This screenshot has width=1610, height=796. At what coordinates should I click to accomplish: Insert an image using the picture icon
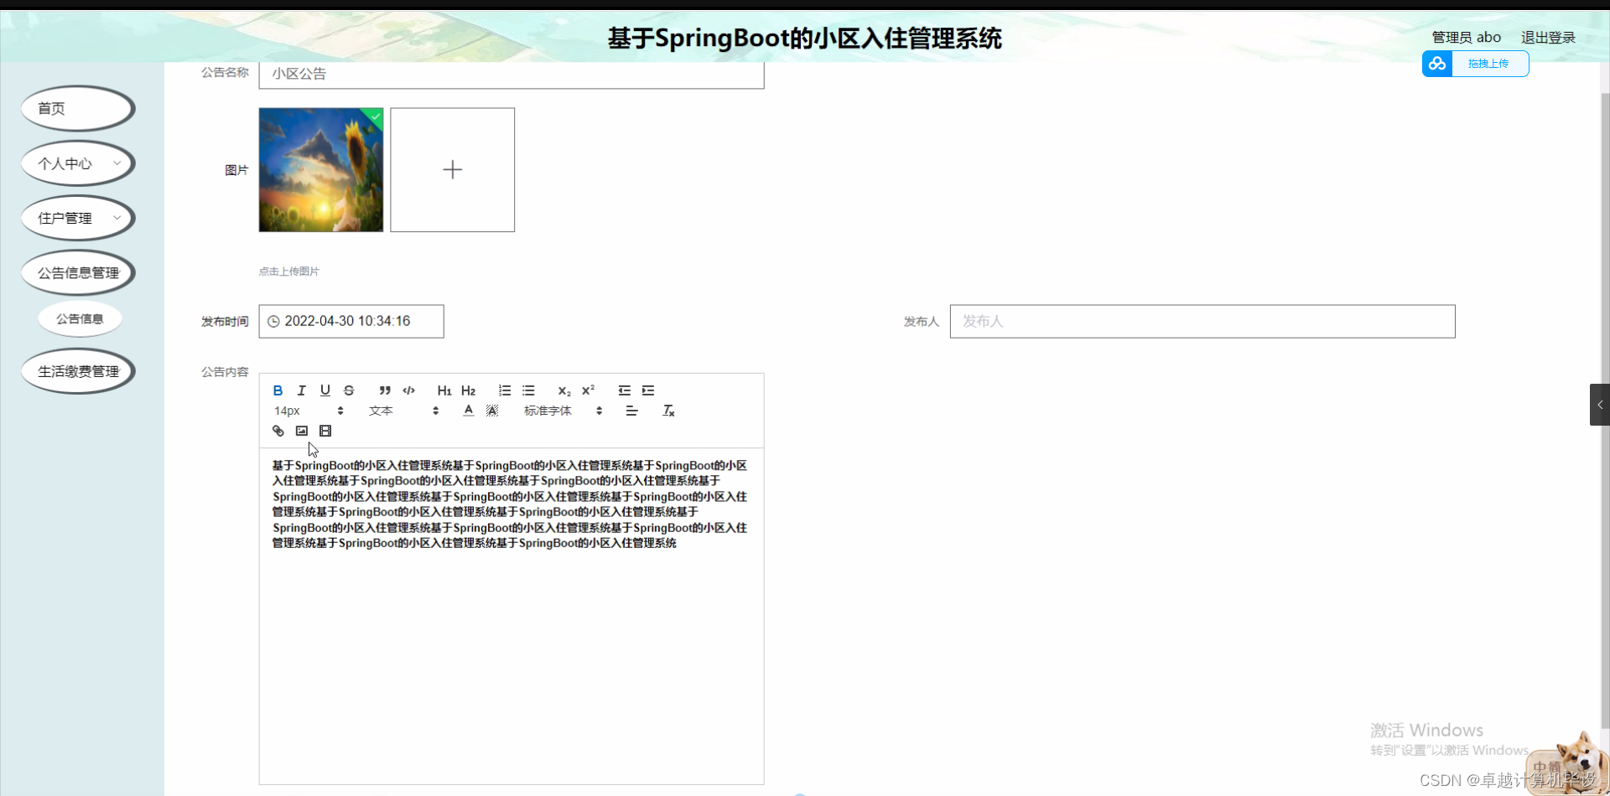pos(302,431)
